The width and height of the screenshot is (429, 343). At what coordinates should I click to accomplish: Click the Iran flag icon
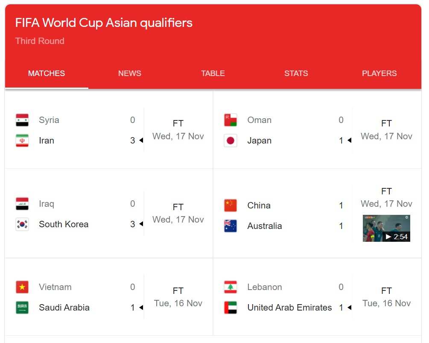[22, 141]
